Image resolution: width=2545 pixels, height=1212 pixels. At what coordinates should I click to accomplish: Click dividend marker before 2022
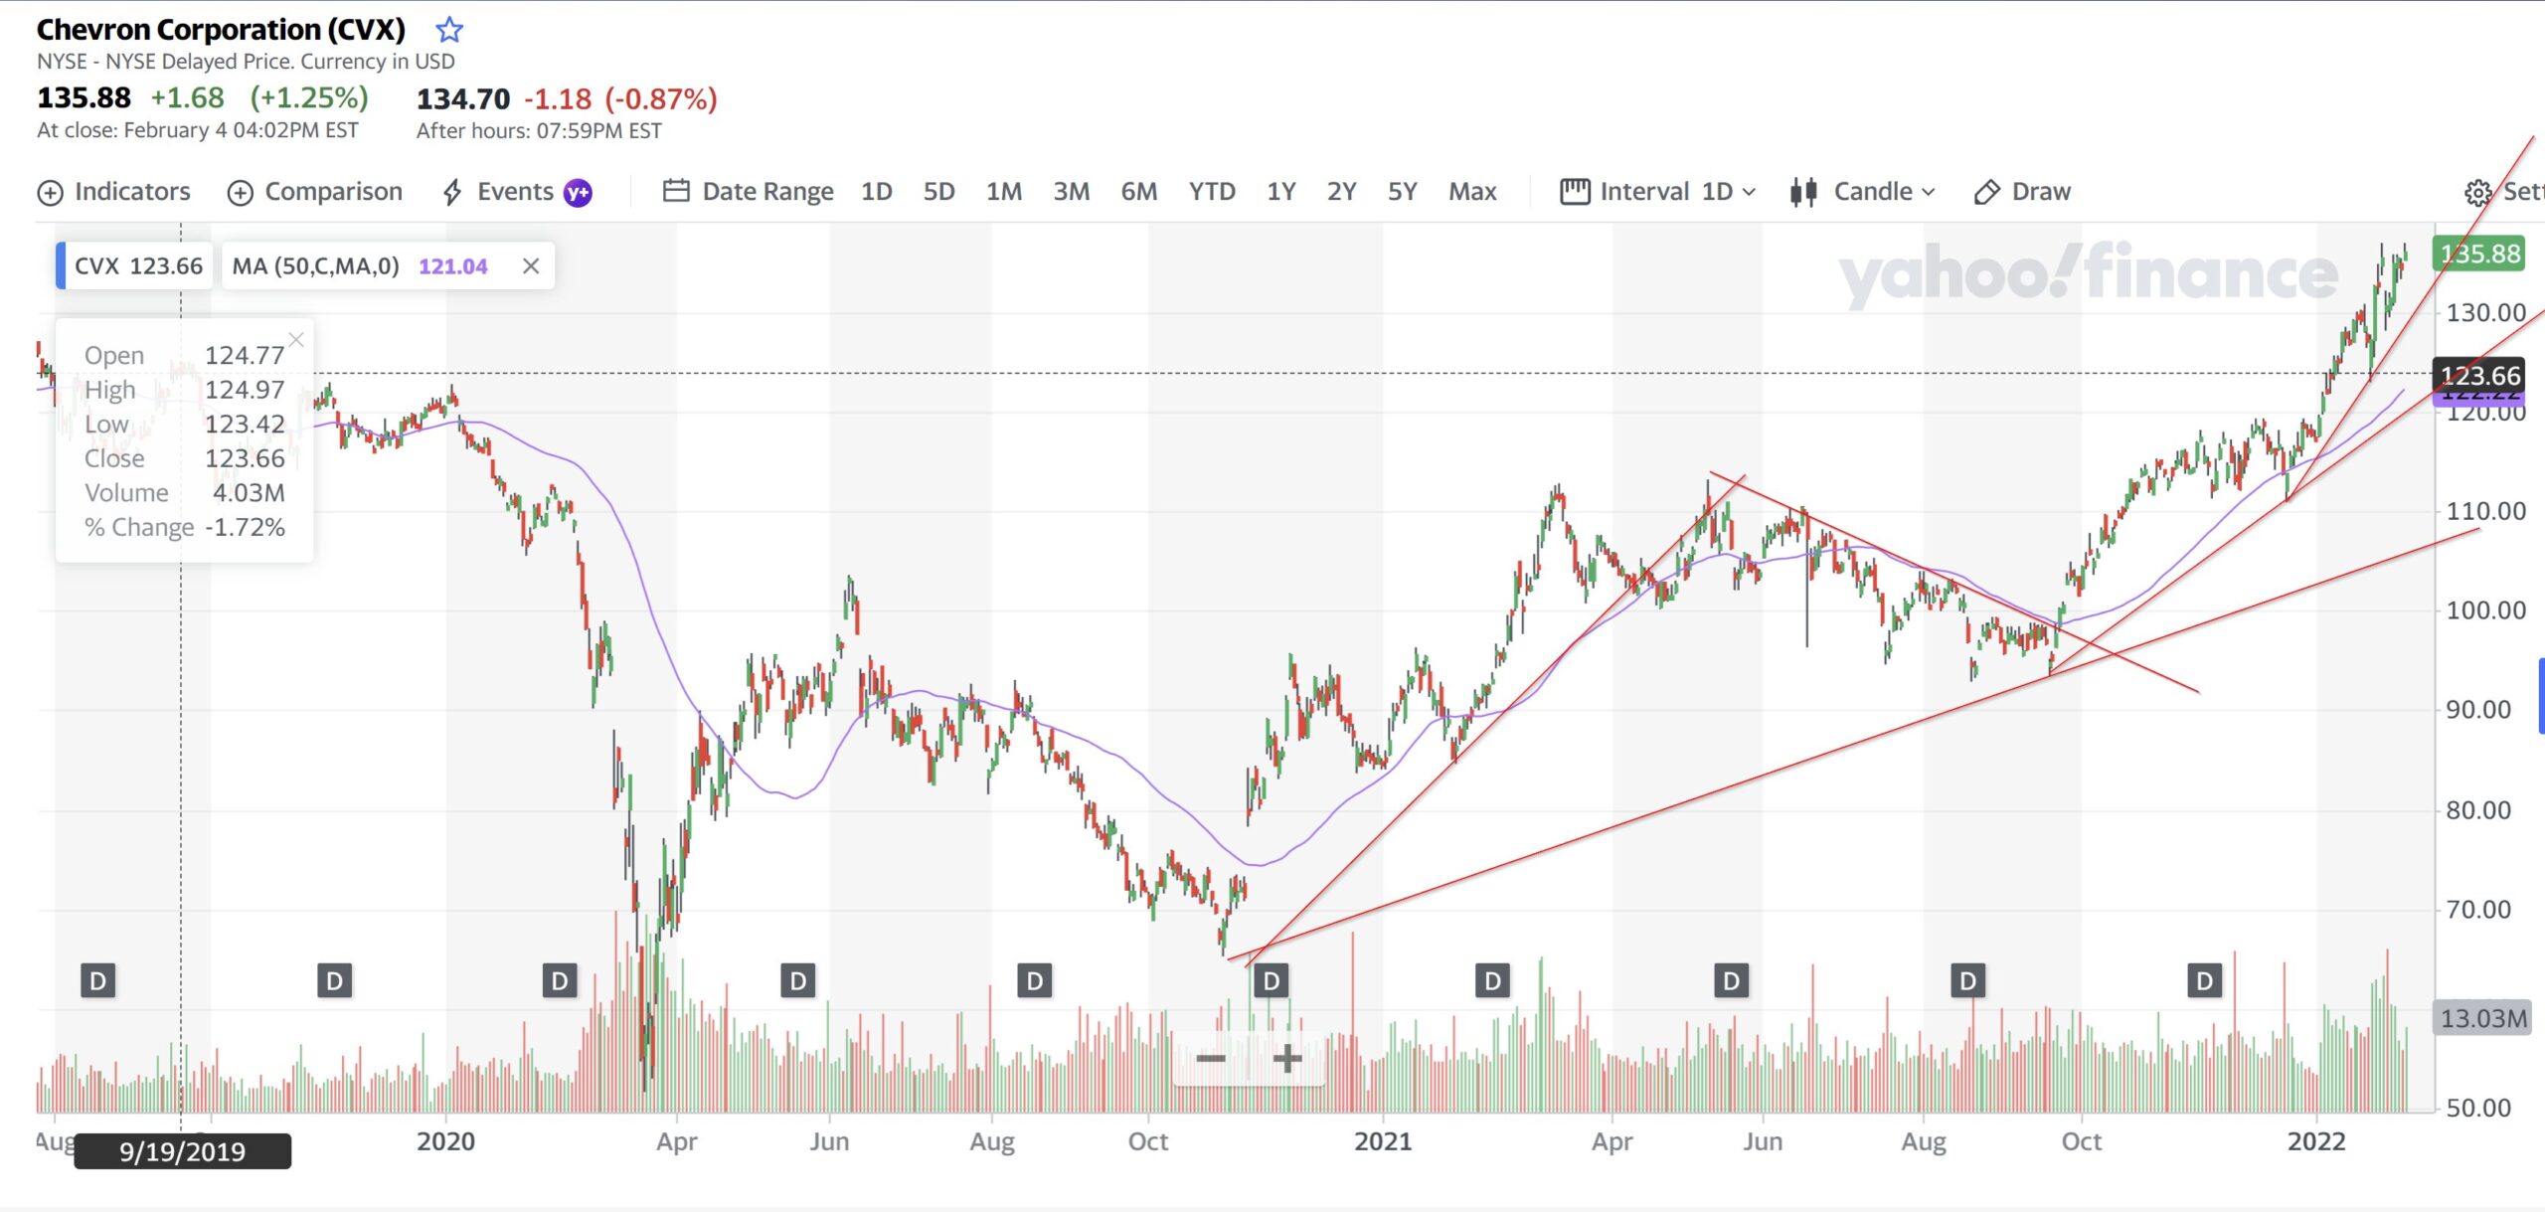tap(2205, 982)
